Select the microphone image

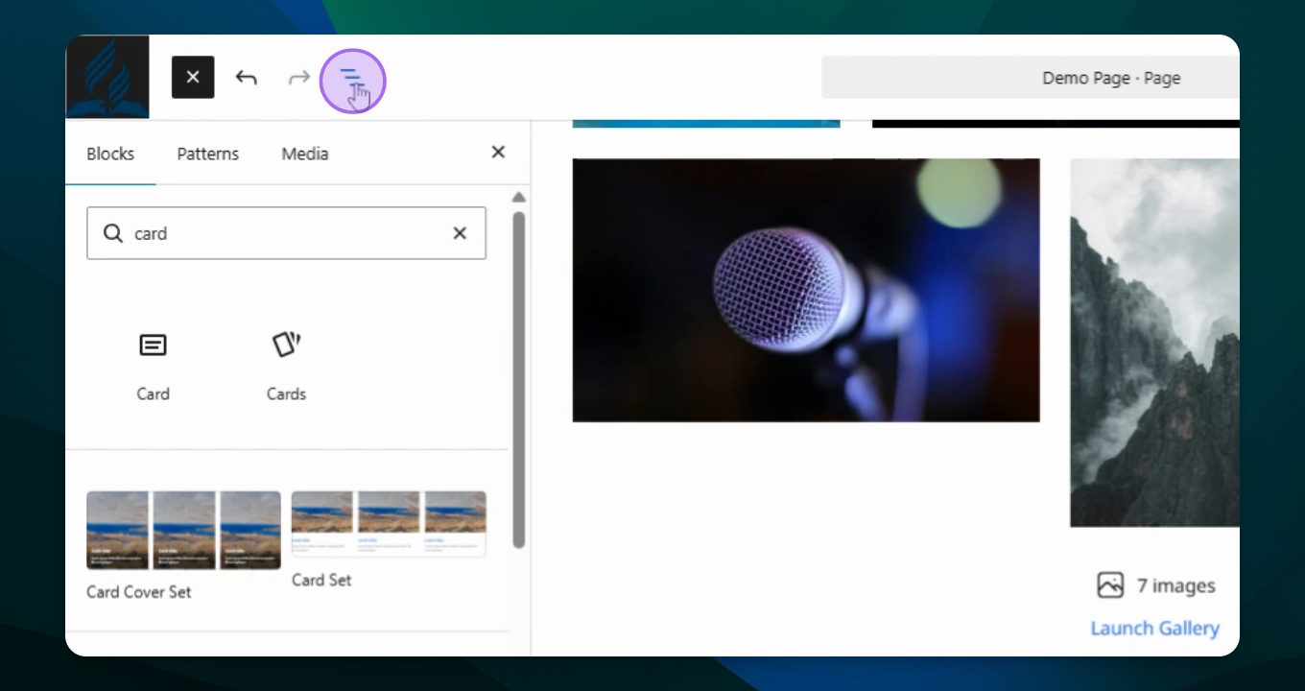pos(805,290)
